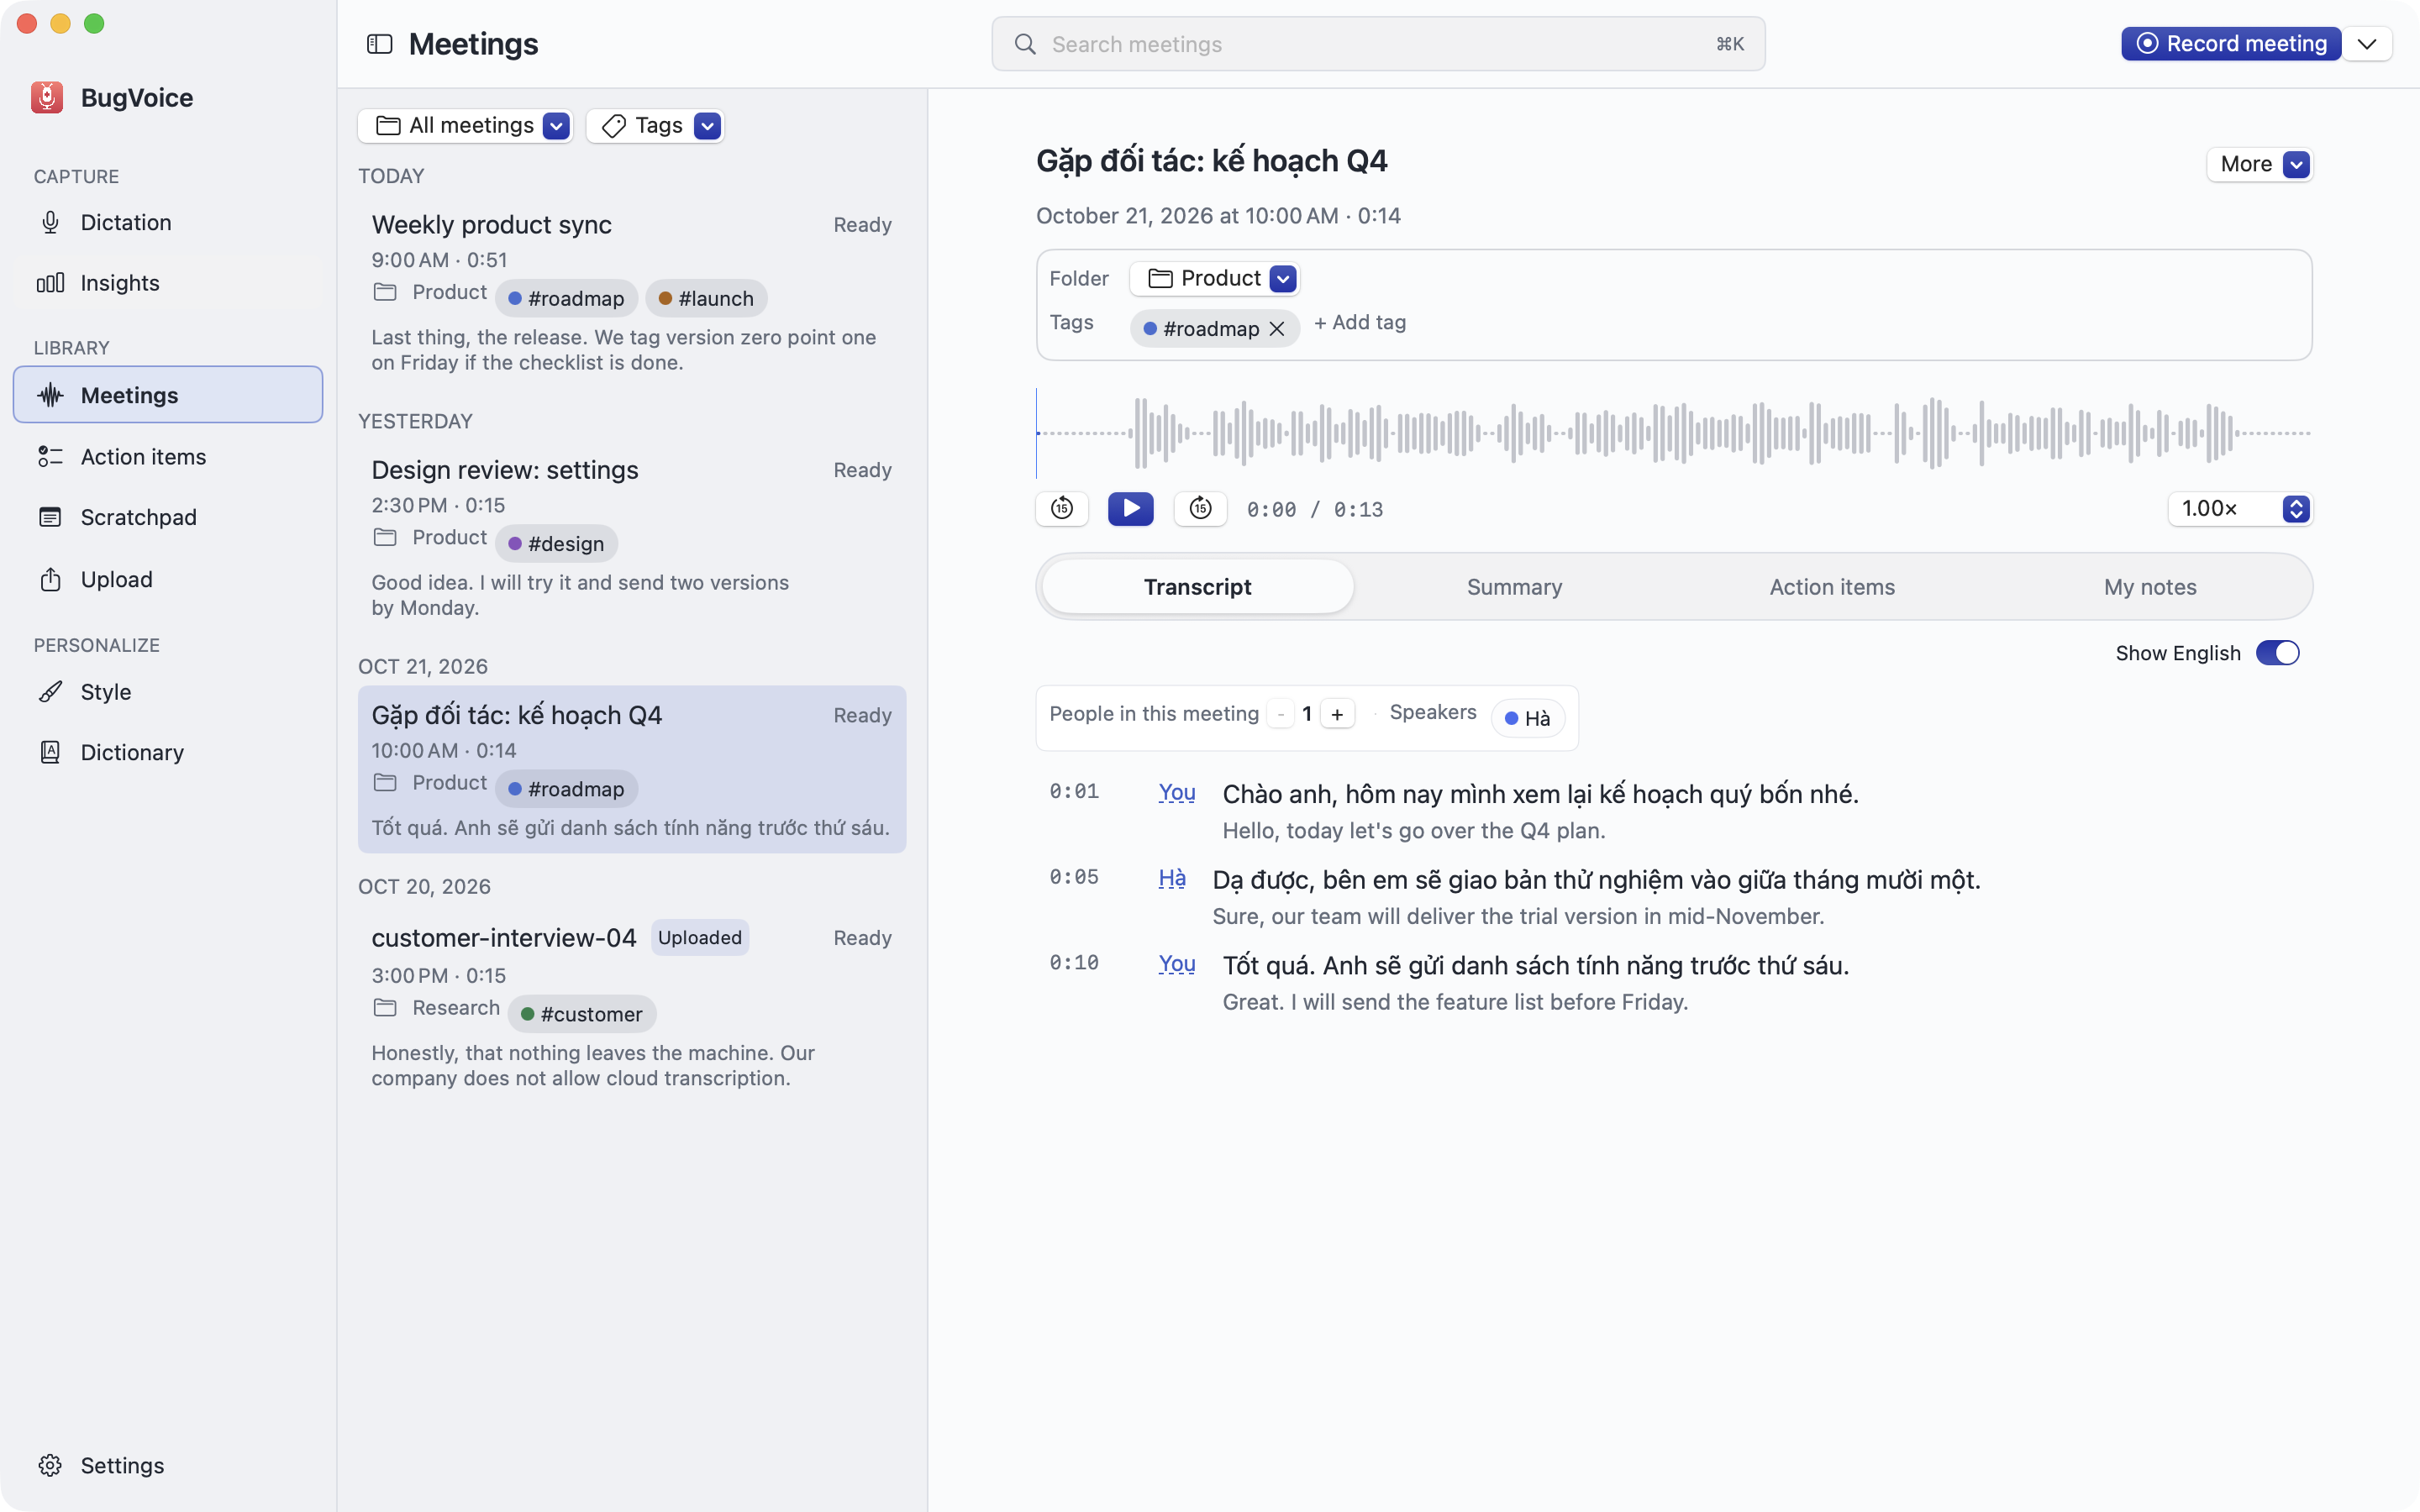The image size is (2420, 1512).
Task: Select Meetings in the library sidebar
Action: point(168,395)
